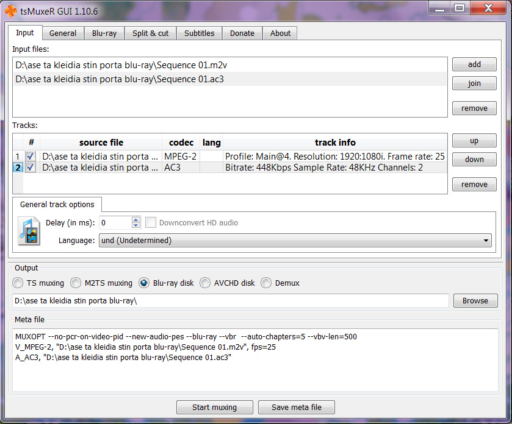Click Start muxing button
Viewport: 512px width, 424px height.
click(215, 408)
